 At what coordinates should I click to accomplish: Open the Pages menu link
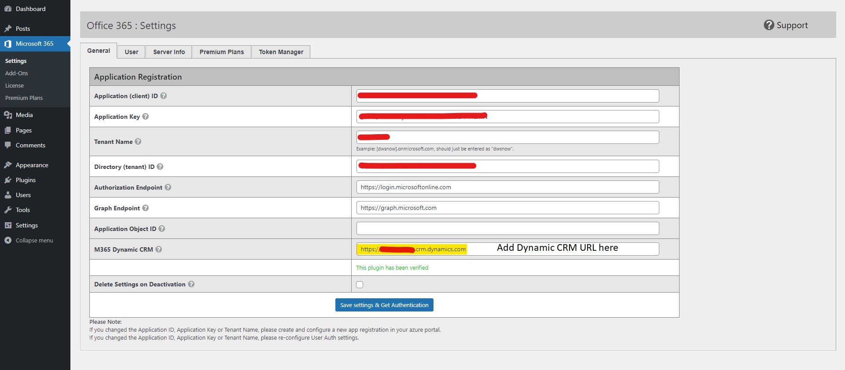[x=24, y=130]
